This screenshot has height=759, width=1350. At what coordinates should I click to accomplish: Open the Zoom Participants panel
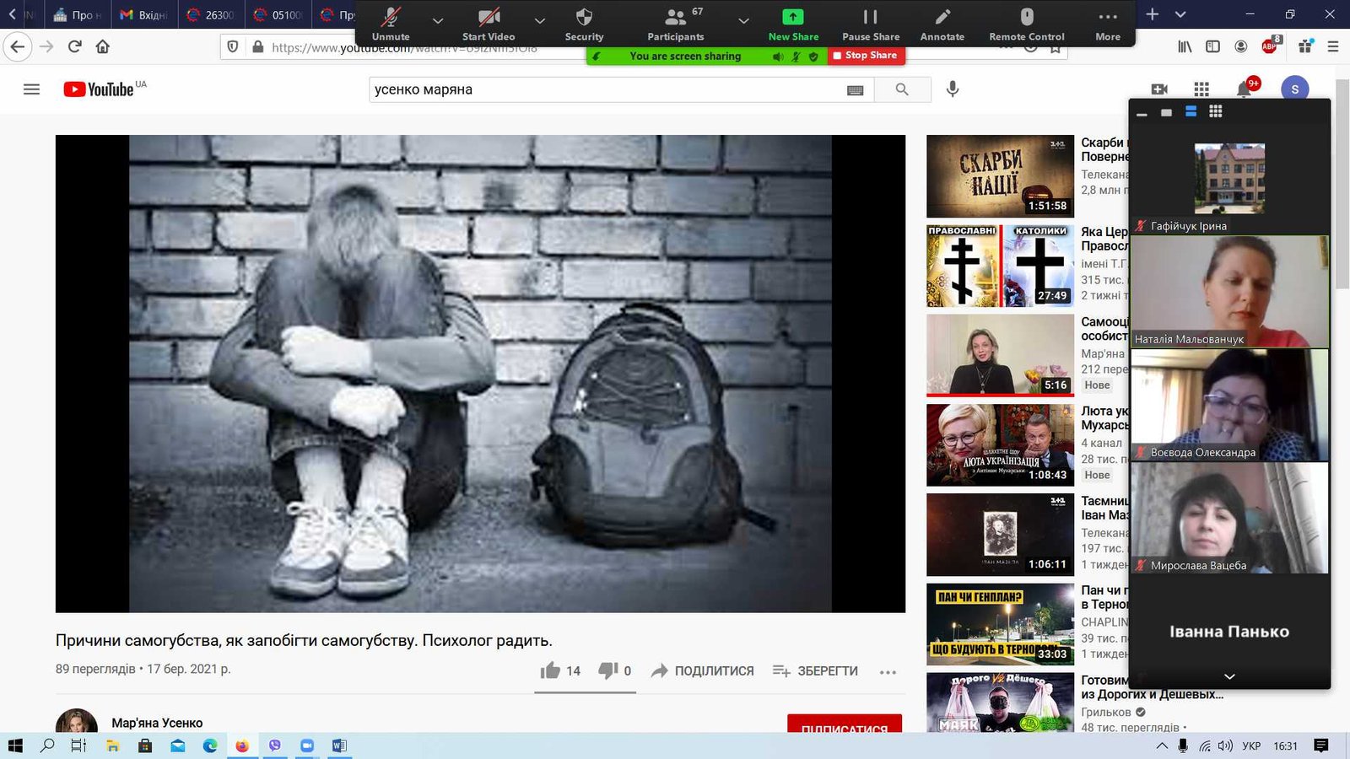click(675, 18)
